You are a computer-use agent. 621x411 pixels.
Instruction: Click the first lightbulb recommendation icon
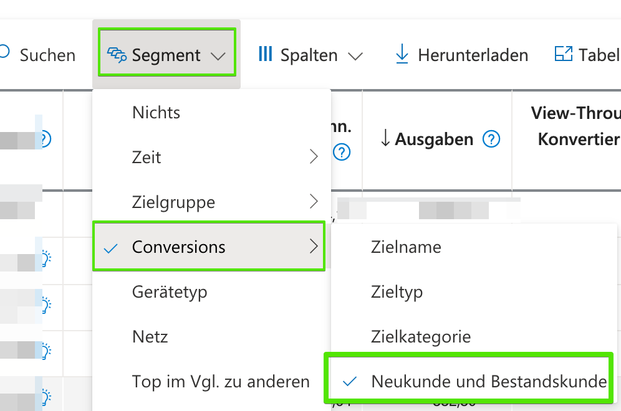click(x=45, y=258)
